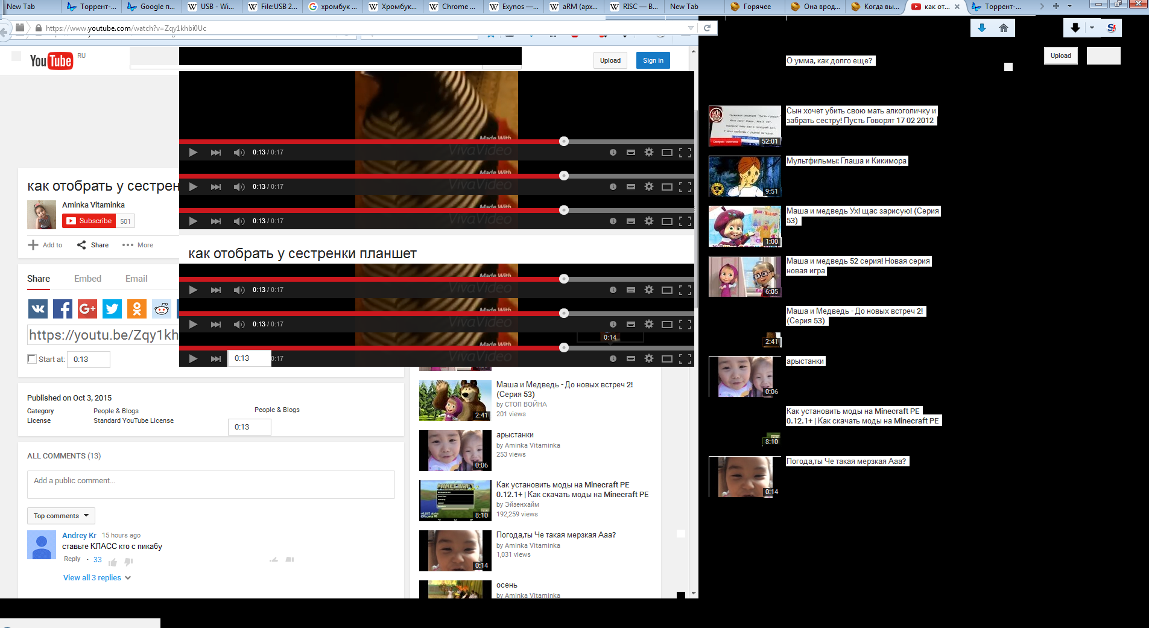Click the black download arrow icon

click(1075, 28)
